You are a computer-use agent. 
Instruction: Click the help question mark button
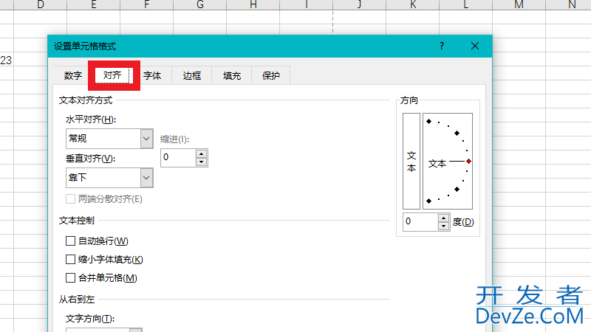pyautogui.click(x=442, y=46)
